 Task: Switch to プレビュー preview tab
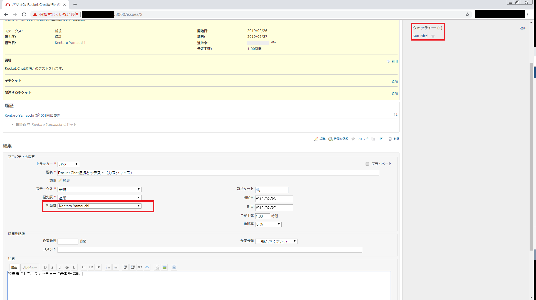coord(29,267)
